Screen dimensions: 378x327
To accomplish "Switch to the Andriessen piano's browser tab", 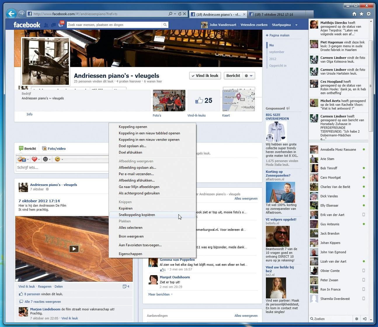I will [218, 14].
